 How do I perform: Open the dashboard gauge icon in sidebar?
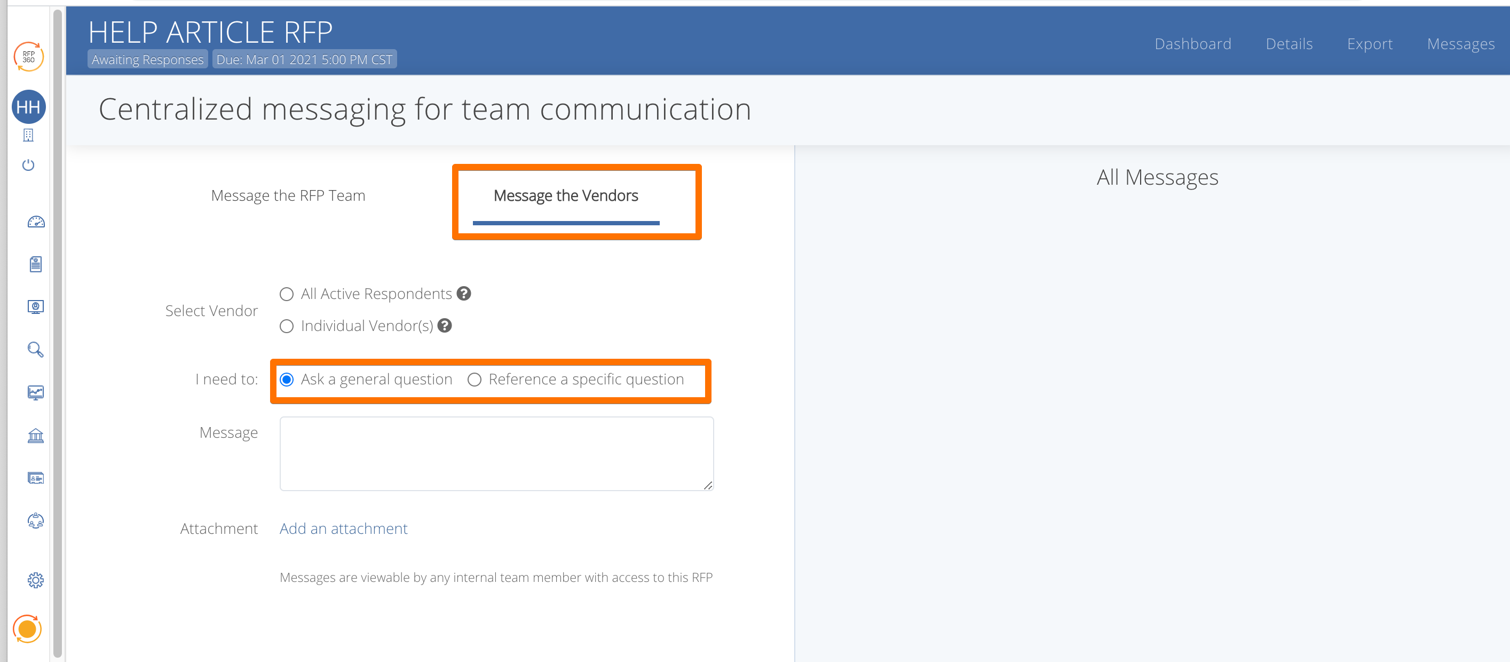36,222
